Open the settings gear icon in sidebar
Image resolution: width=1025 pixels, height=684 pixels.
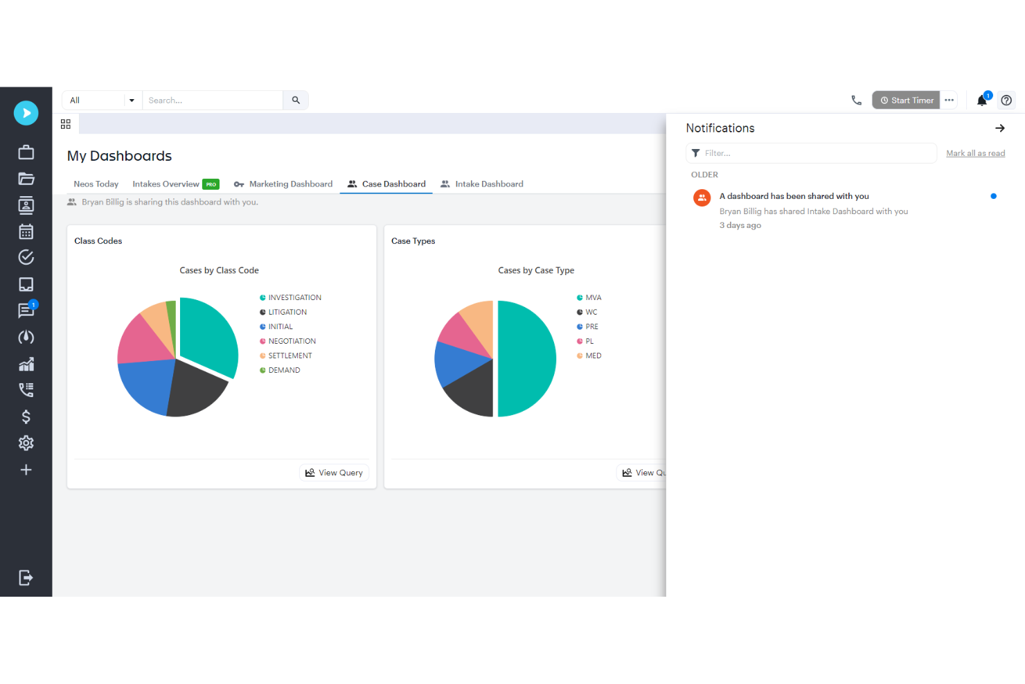click(x=26, y=443)
